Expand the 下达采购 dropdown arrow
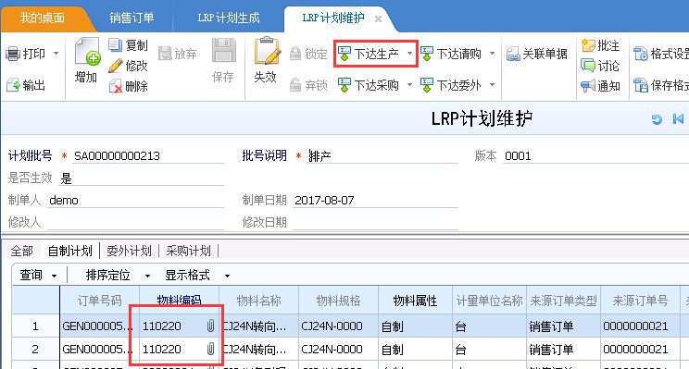The height and width of the screenshot is (369, 689). [x=409, y=85]
